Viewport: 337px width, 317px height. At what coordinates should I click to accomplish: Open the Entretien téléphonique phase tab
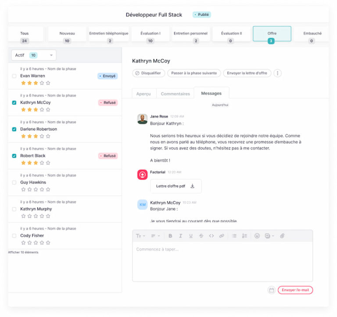[109, 34]
